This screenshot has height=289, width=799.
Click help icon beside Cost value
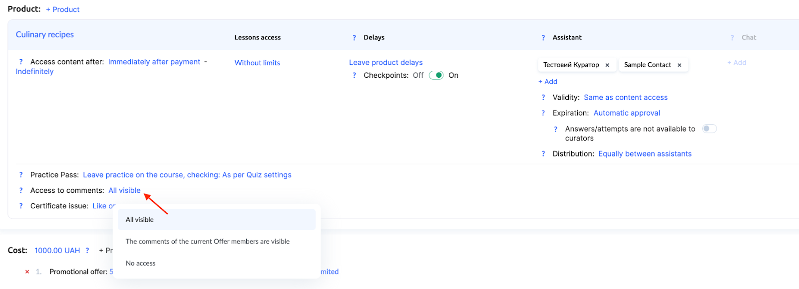[87, 251]
